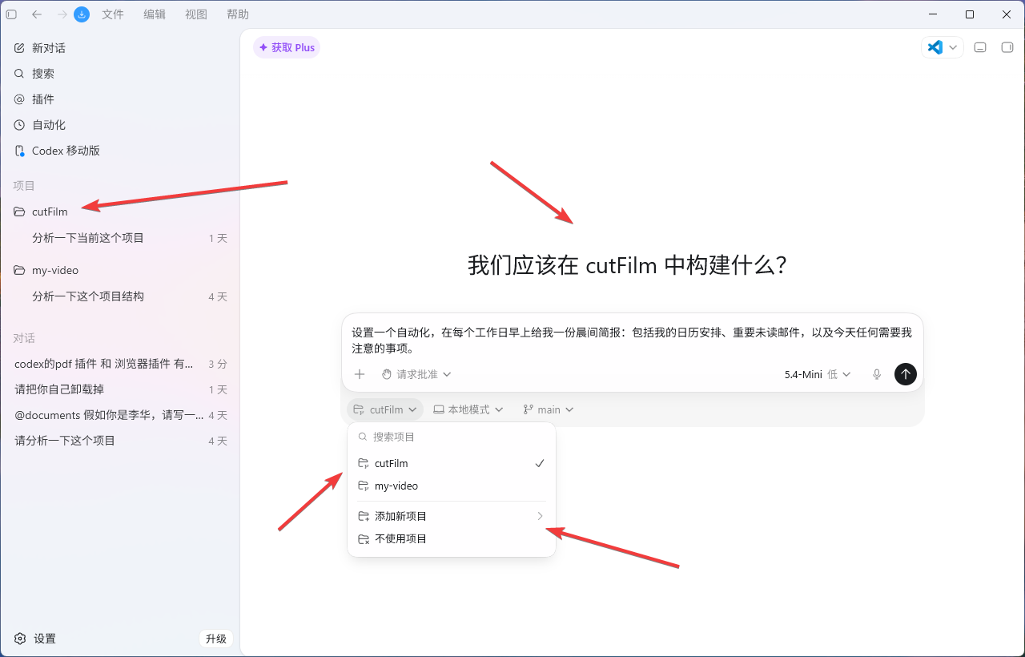Open the 帮助 menu
Screen dimensions: 1025x657
coord(238,14)
